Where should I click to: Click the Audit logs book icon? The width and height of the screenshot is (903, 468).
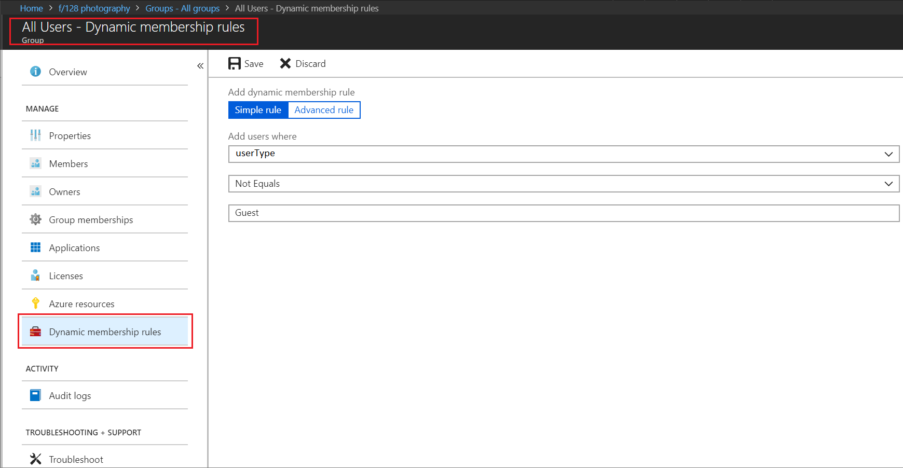tap(35, 395)
